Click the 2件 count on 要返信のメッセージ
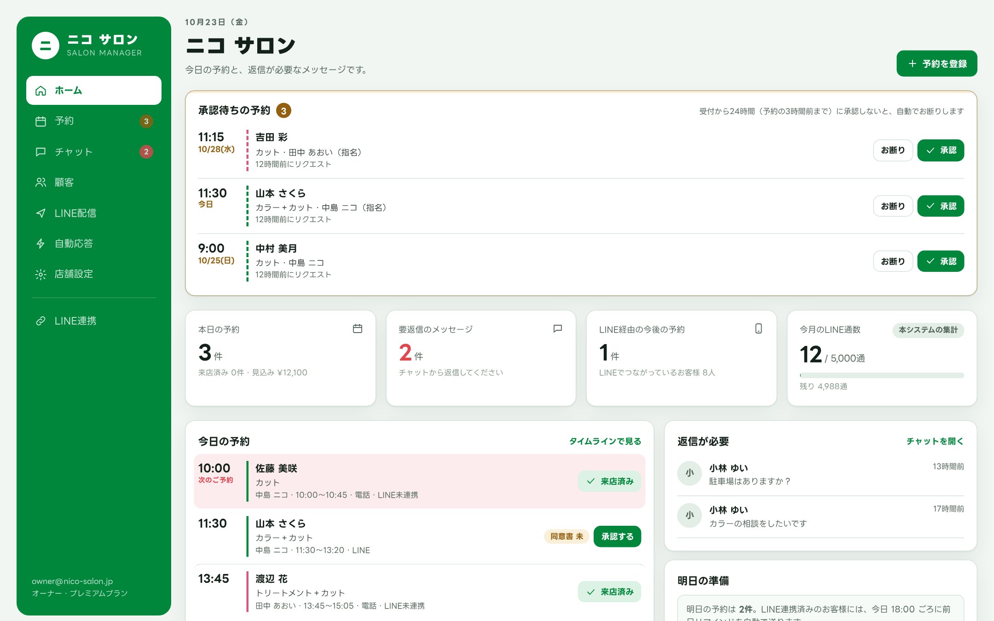994x621 pixels. [x=410, y=353]
